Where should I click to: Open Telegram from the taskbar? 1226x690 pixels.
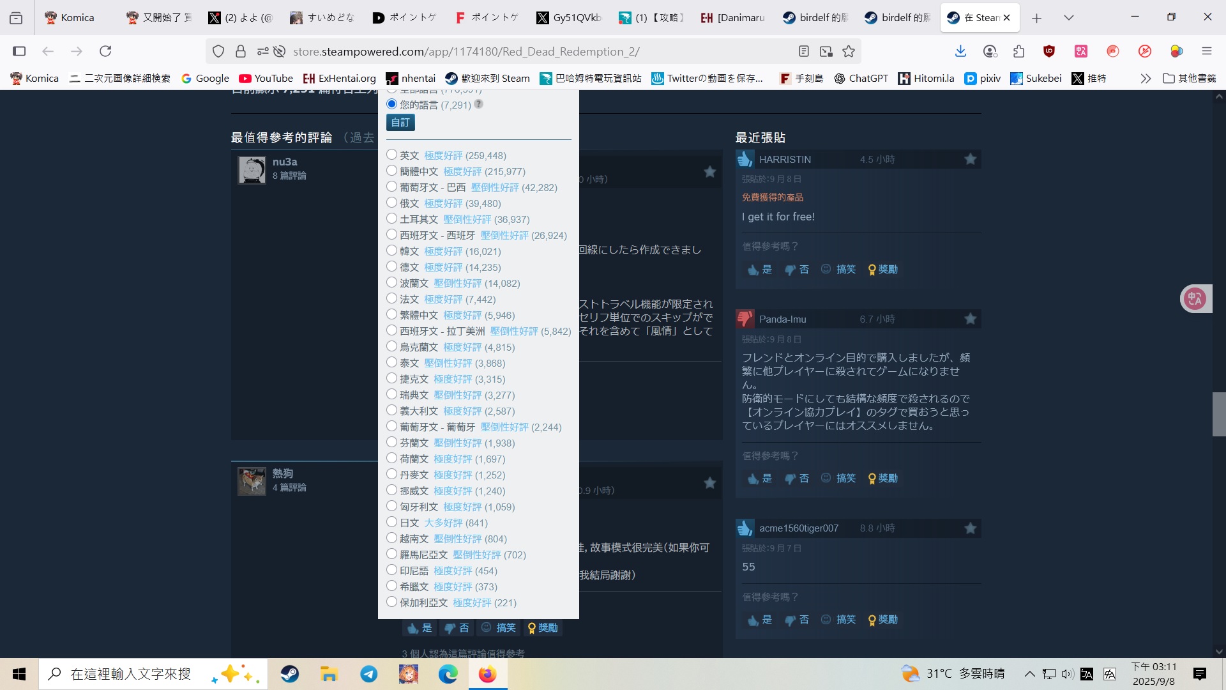368,674
